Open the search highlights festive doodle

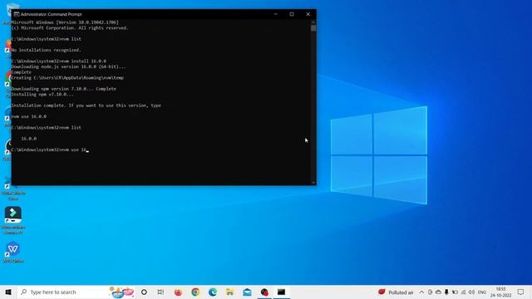[x=121, y=292]
